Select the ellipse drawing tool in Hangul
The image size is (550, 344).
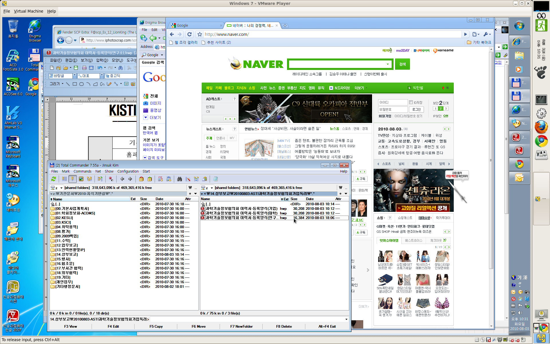coord(82,84)
